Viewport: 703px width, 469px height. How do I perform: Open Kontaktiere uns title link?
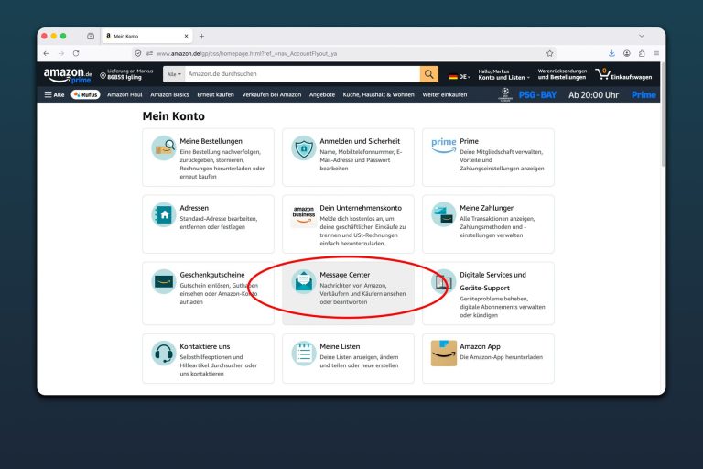tap(204, 346)
